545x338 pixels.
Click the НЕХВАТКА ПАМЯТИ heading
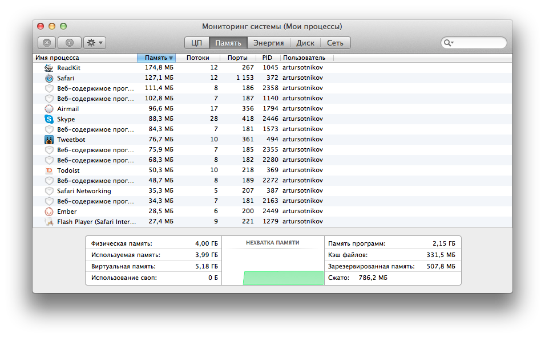[x=273, y=243]
